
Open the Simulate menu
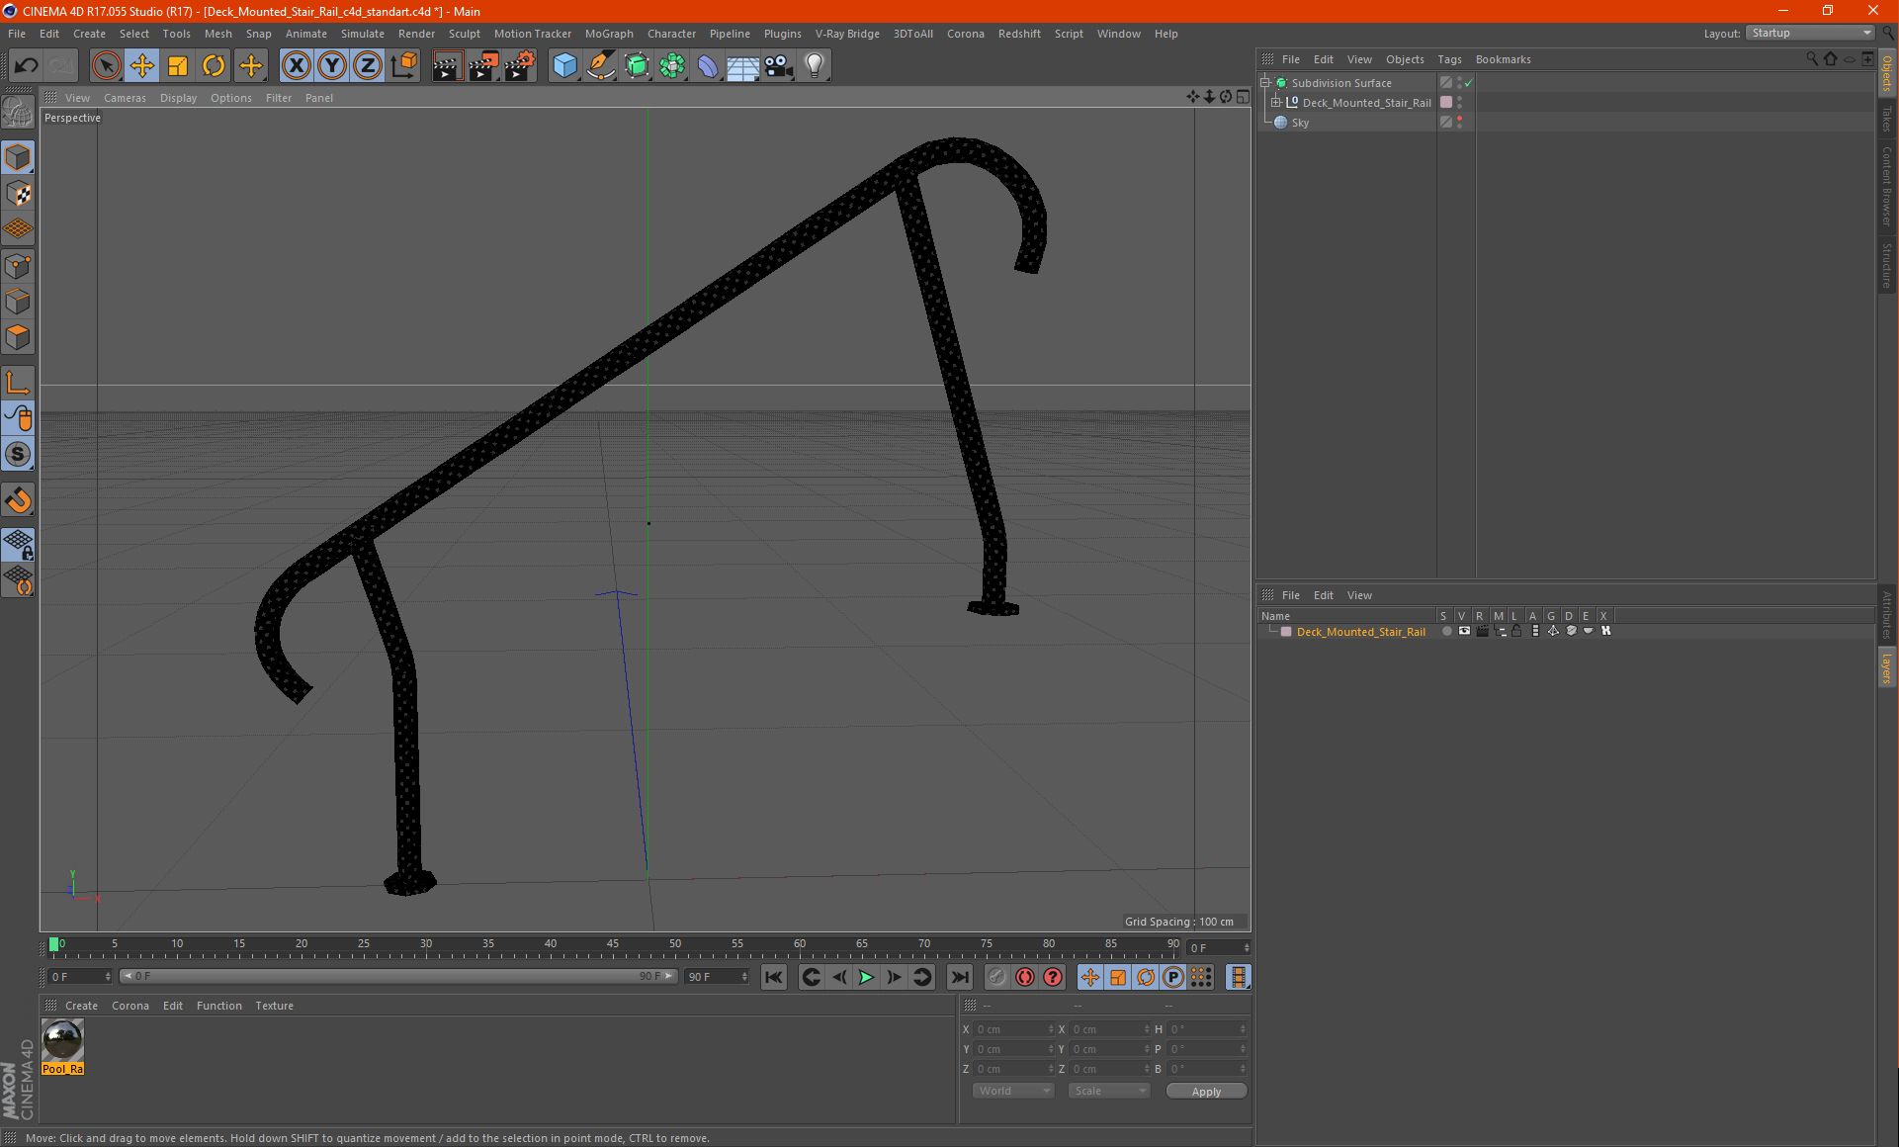pyautogui.click(x=362, y=34)
